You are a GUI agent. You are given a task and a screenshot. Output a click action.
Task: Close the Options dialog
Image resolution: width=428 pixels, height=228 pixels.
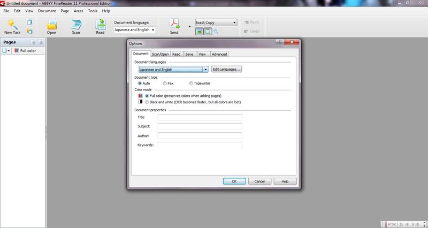click(292, 42)
